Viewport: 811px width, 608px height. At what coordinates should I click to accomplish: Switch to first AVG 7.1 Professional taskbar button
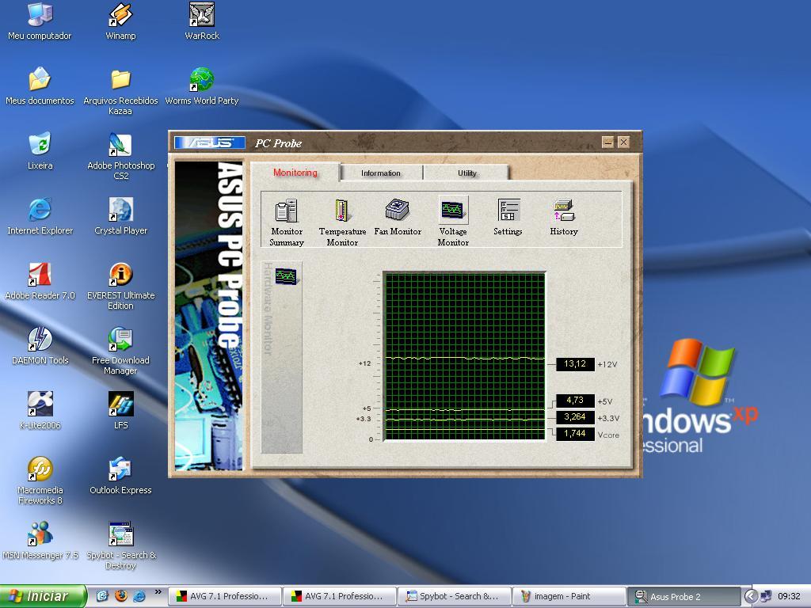pos(224,596)
